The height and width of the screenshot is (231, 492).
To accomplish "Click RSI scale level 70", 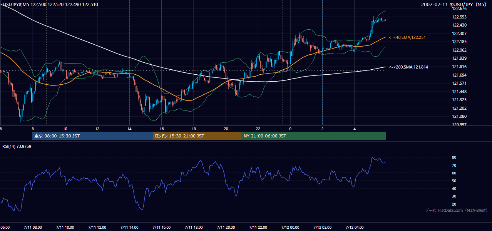I will (x=454, y=165).
